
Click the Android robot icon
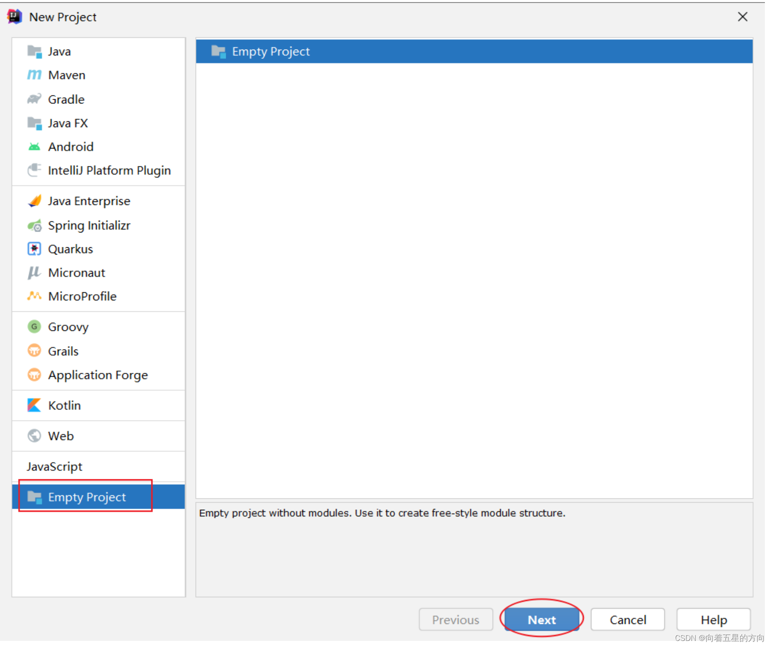34,147
